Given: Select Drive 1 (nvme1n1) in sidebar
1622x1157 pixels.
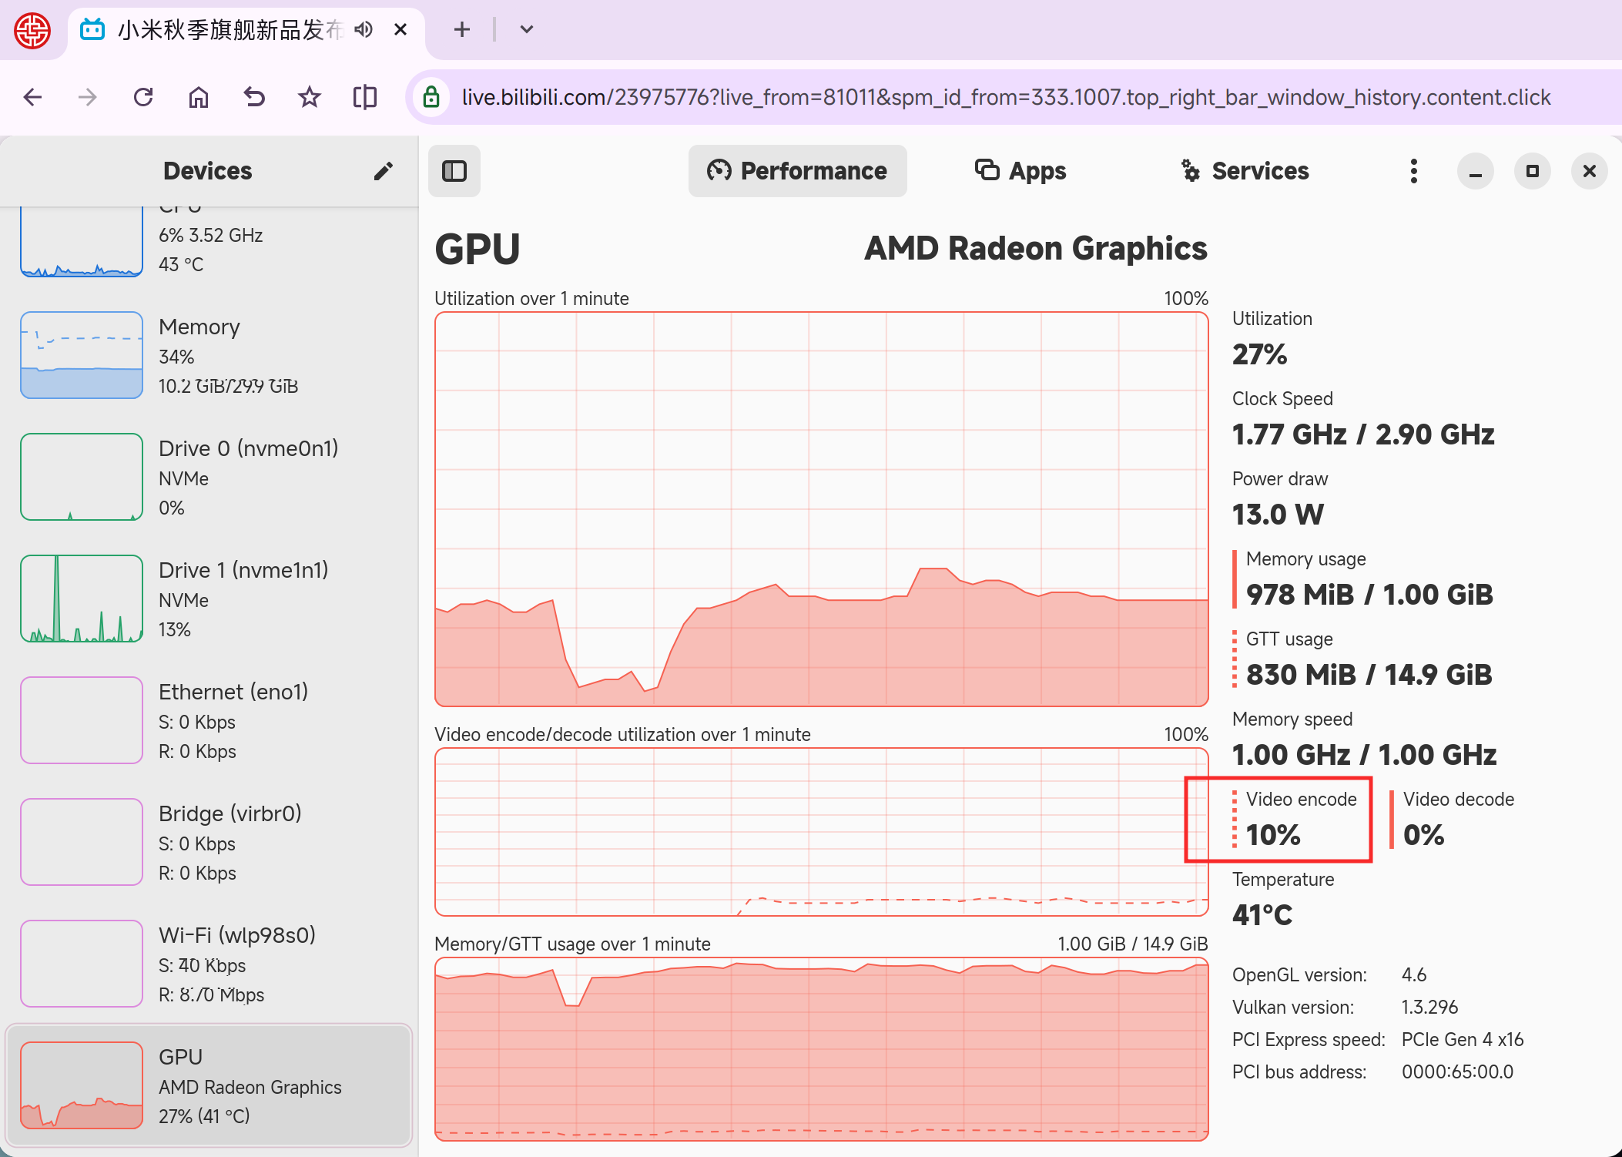Looking at the screenshot, I should (209, 599).
